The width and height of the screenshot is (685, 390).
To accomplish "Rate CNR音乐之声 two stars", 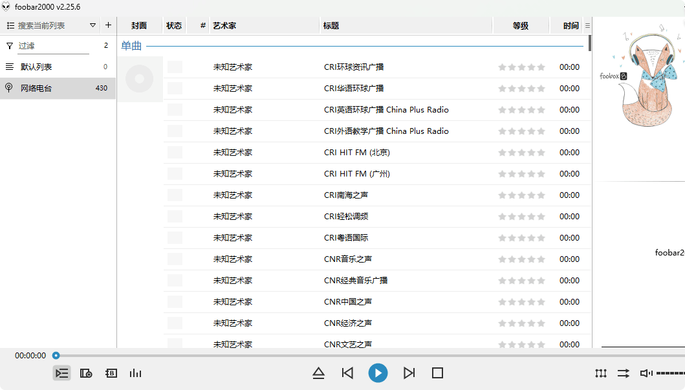I will pyautogui.click(x=512, y=259).
